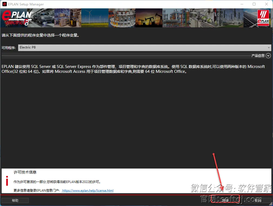Click the 继续 button to proceed
Viewport: 273px width, 206px height.
coord(225,200)
